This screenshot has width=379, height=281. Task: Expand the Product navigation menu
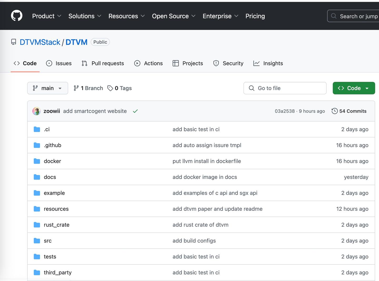tap(47, 16)
